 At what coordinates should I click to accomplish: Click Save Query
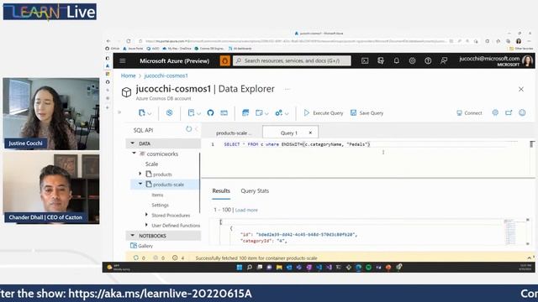[367, 113]
